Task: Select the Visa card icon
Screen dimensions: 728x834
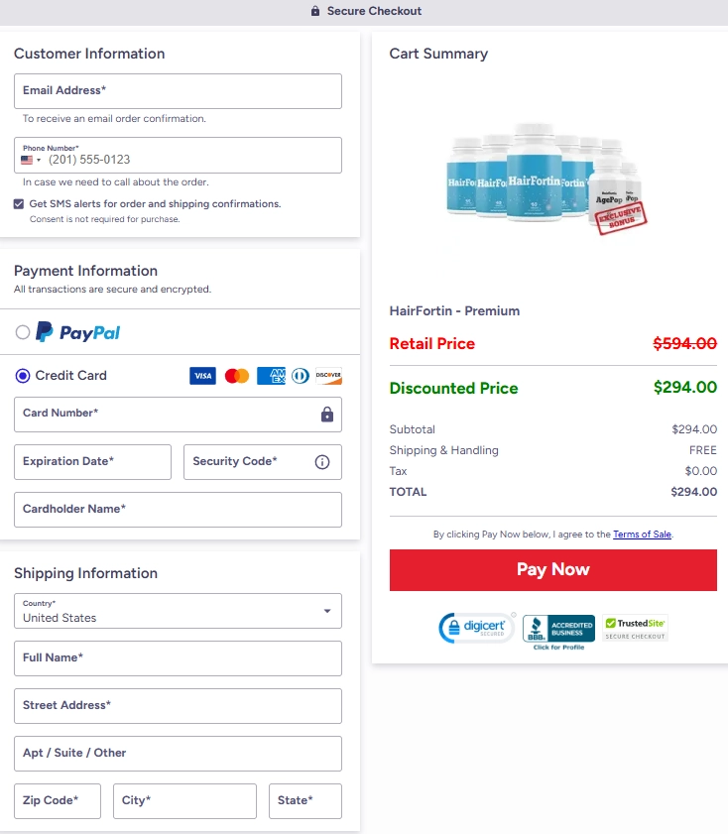Action: (x=202, y=376)
